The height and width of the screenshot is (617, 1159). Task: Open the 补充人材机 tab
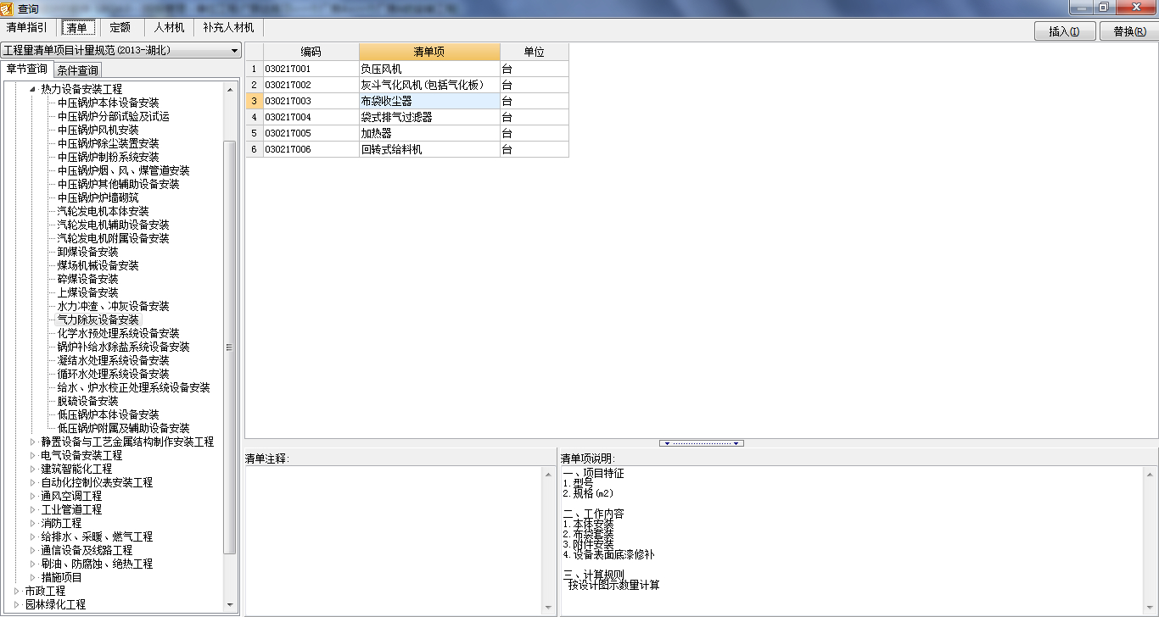point(228,27)
